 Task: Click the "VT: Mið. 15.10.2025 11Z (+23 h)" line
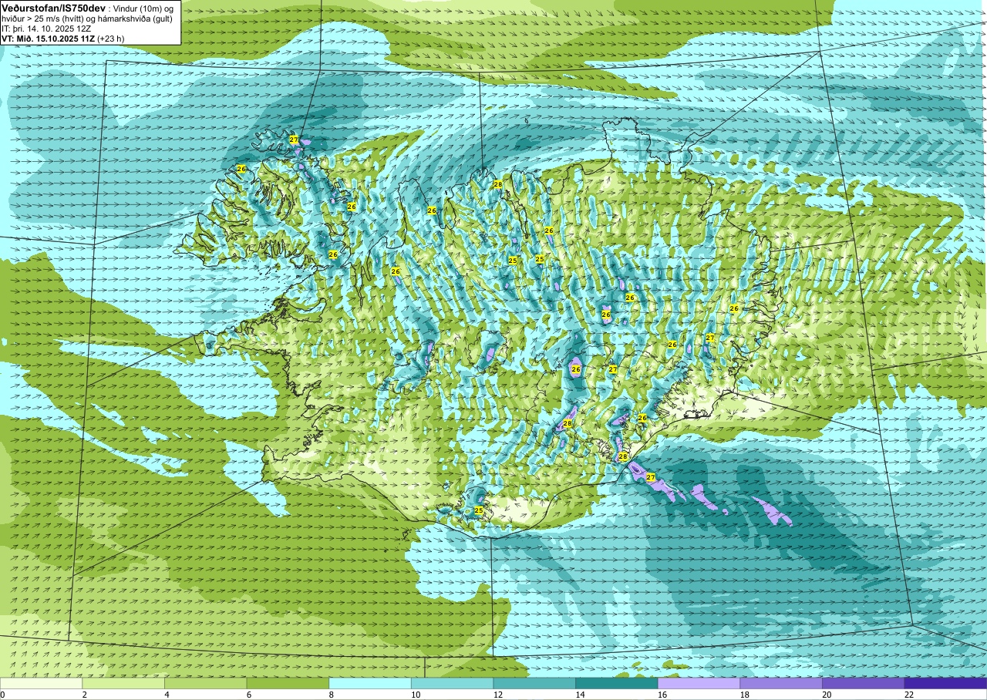click(x=62, y=38)
